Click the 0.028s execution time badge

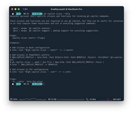[37, 14]
